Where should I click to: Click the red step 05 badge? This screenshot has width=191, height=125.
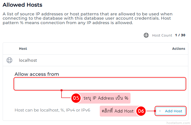pos(76,98)
